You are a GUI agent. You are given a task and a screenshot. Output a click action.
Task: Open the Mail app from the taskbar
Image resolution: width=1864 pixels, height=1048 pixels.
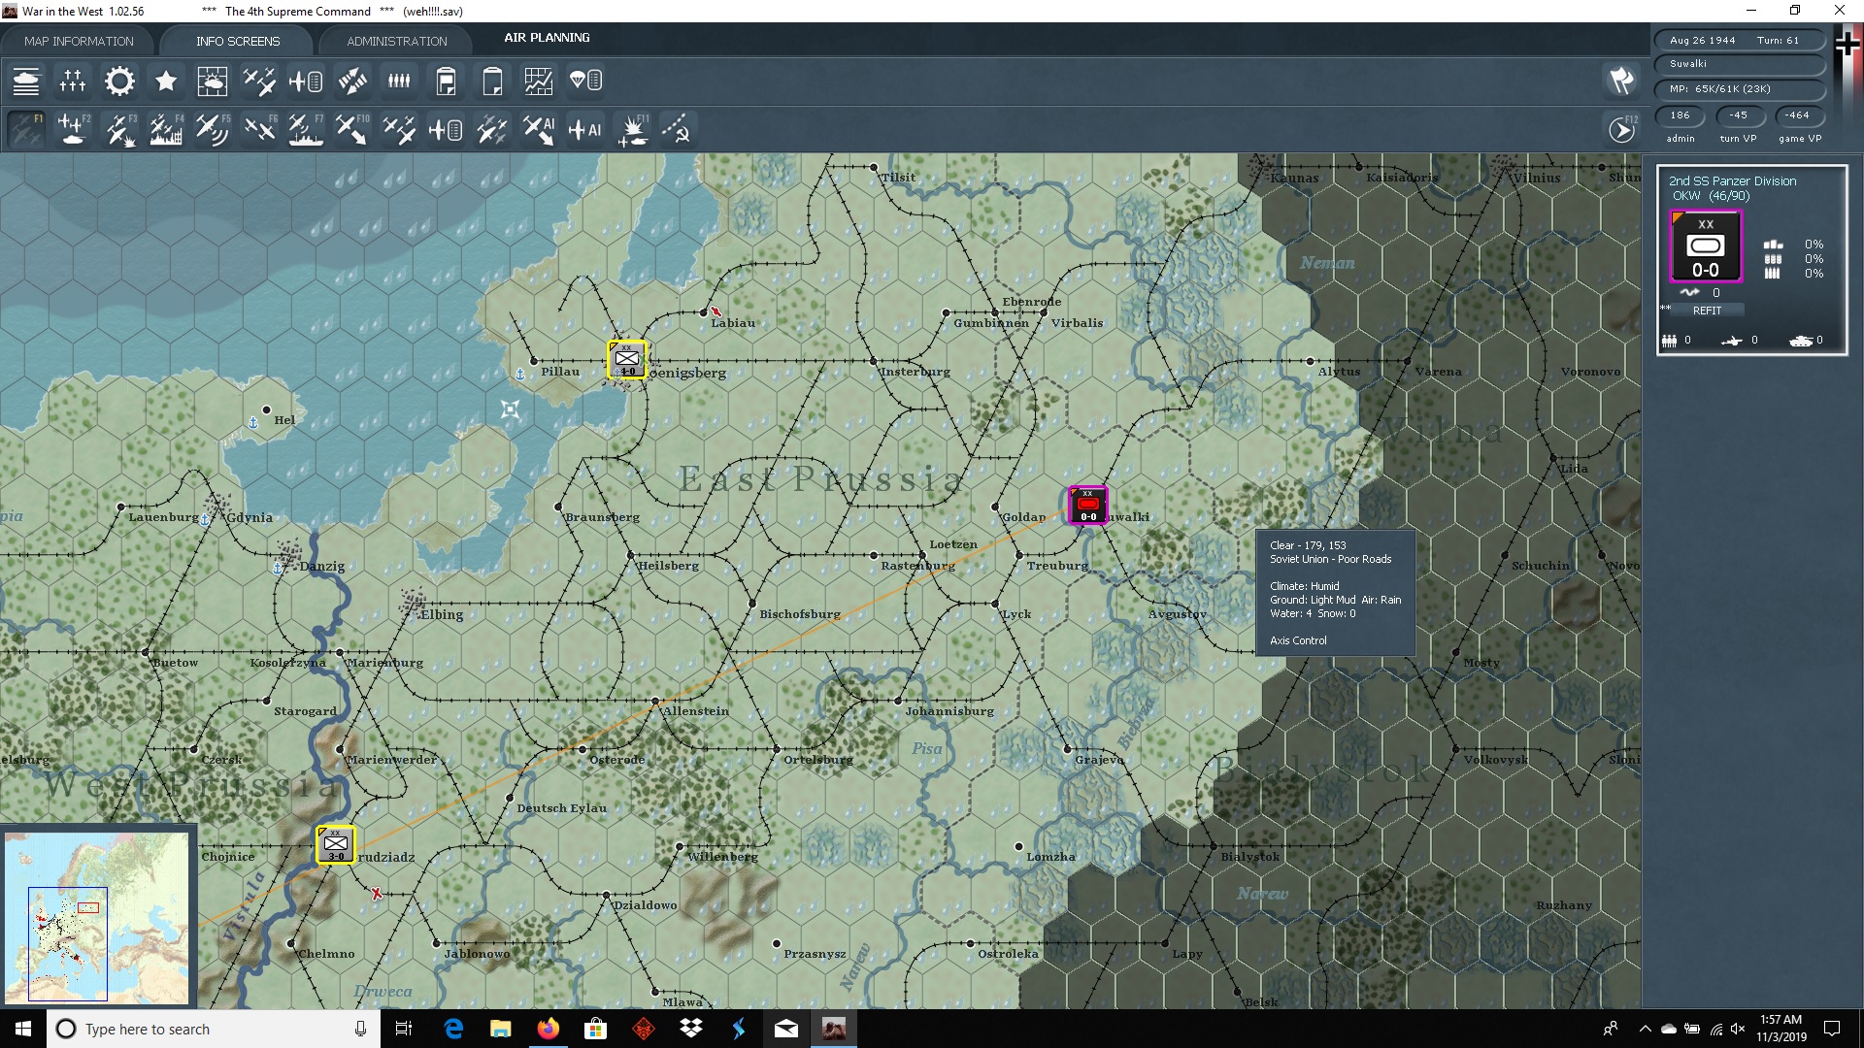[x=786, y=1029]
